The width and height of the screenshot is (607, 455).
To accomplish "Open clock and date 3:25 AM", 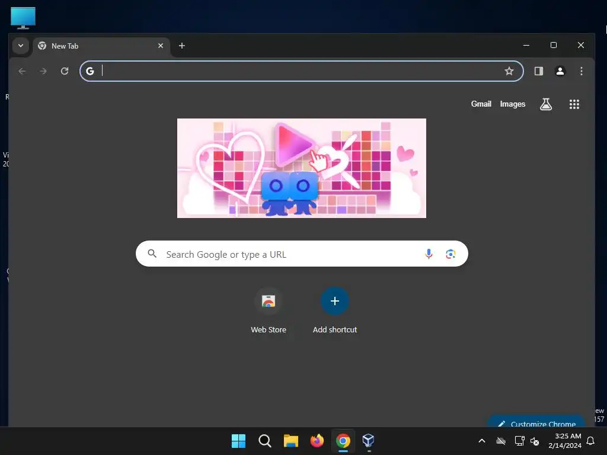I will [565, 441].
